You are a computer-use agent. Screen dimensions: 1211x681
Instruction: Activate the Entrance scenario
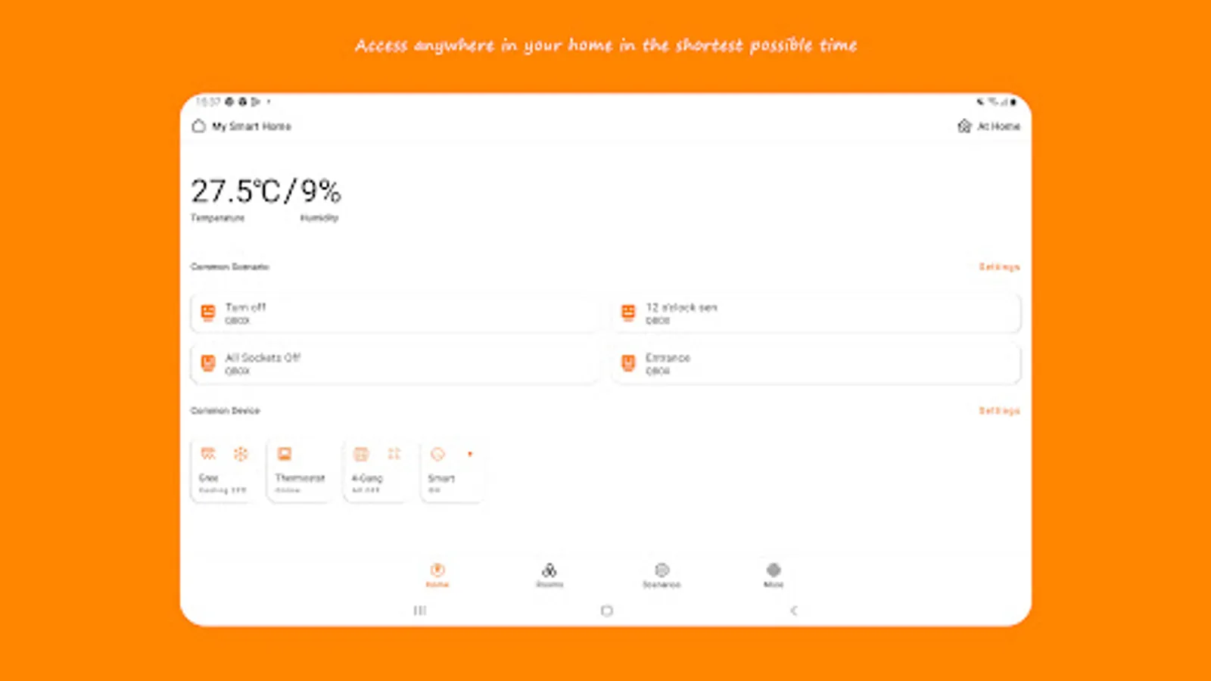tap(816, 364)
